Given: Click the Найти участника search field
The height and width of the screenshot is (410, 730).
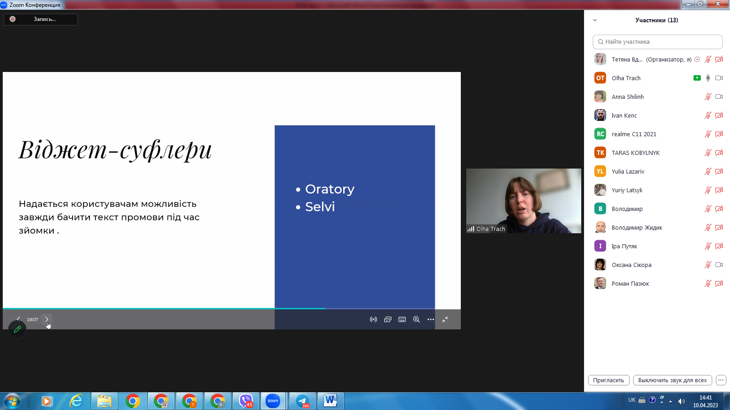Looking at the screenshot, I should click(x=657, y=41).
